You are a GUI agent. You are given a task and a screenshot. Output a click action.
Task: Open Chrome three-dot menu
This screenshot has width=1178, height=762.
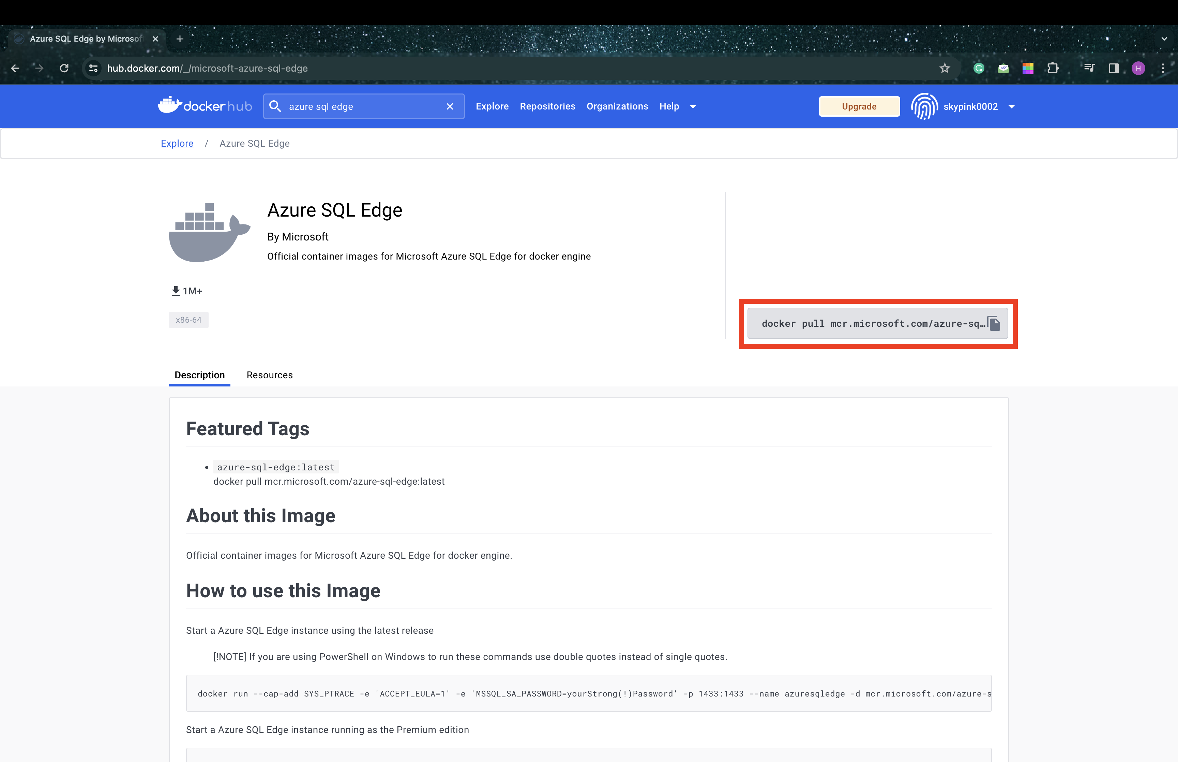coord(1163,68)
